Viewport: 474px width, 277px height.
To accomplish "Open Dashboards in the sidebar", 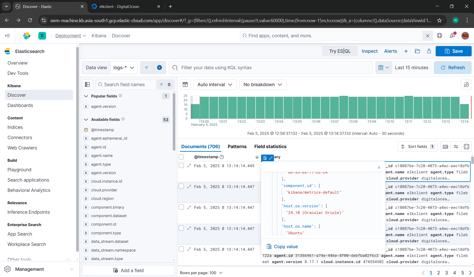I will click(x=20, y=105).
